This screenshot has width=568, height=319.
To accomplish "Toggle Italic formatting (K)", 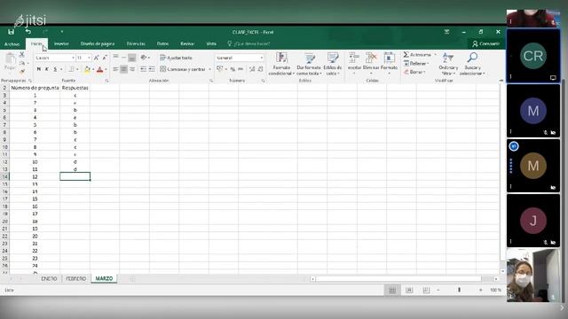I will pos(47,69).
